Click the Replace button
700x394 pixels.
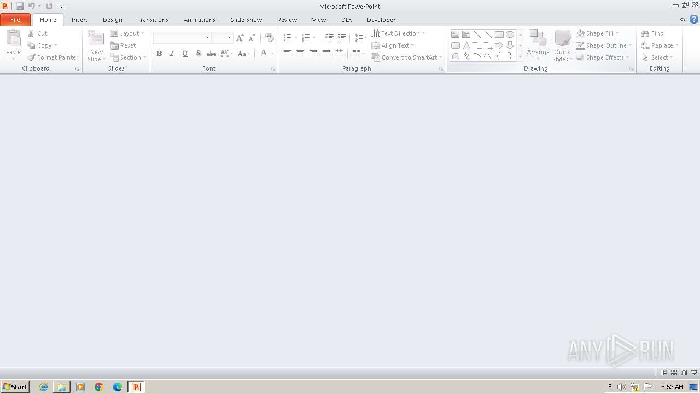[x=660, y=45]
